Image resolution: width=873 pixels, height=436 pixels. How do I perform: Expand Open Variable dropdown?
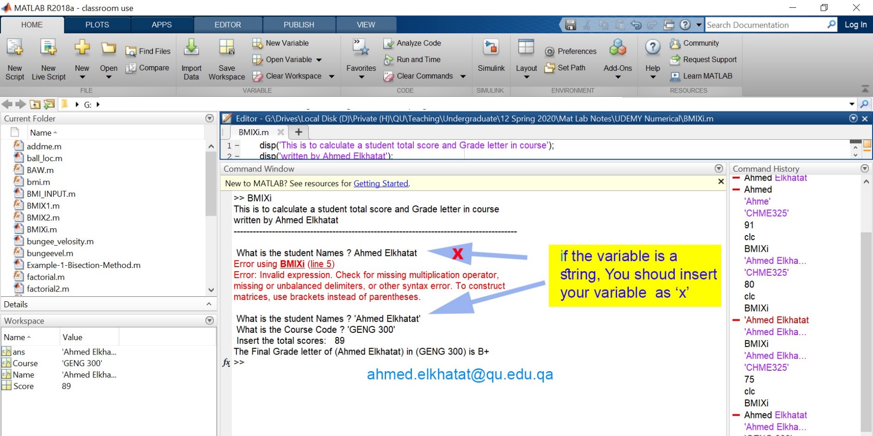319,60
